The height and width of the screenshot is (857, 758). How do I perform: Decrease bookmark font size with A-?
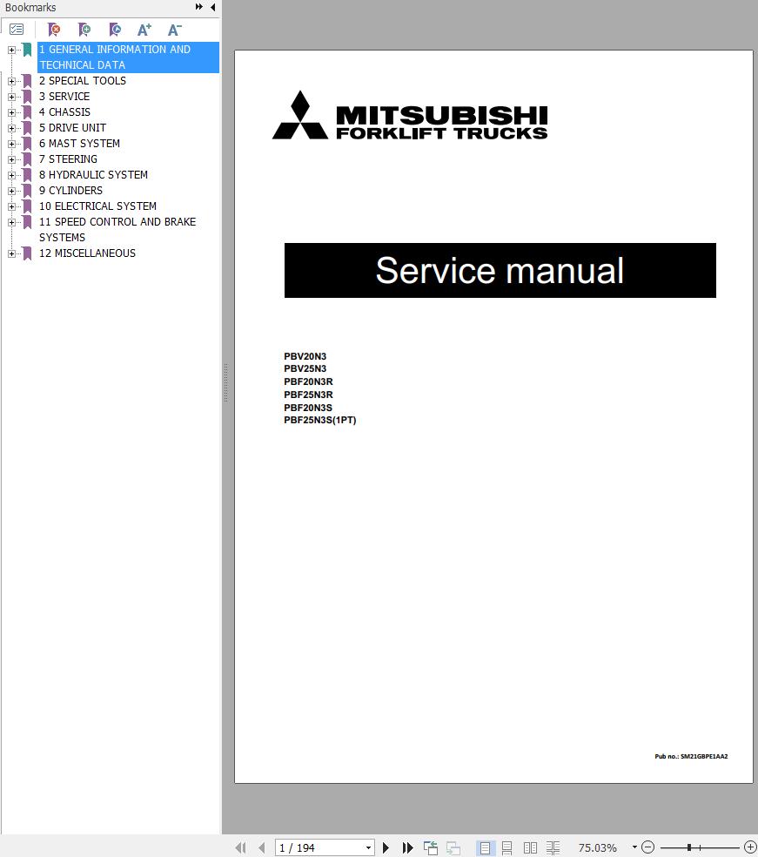click(175, 30)
